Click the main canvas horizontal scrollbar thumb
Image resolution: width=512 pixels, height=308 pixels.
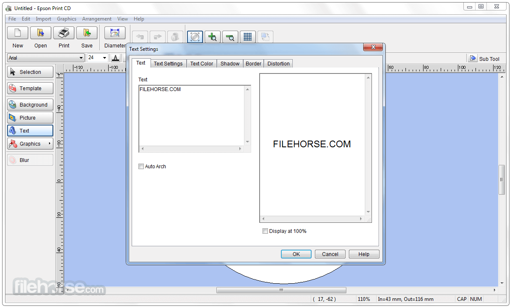tap(281, 290)
